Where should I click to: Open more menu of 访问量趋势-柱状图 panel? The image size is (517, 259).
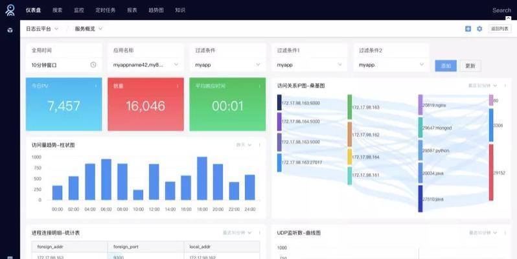coord(260,145)
